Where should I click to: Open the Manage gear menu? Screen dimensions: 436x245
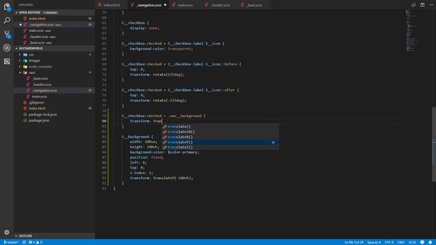click(x=7, y=232)
